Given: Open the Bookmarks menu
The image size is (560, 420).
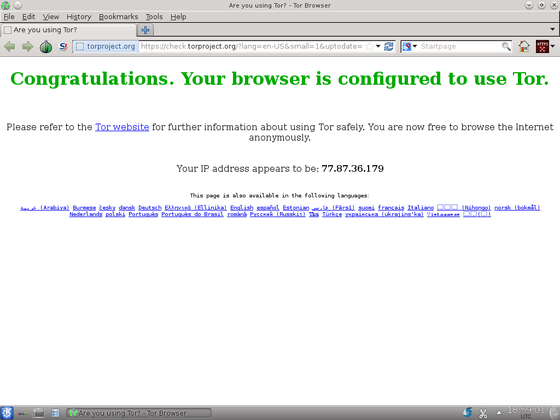Looking at the screenshot, I should point(118,17).
